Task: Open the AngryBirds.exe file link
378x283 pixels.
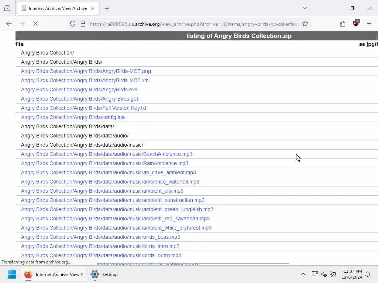Action: click(79, 90)
